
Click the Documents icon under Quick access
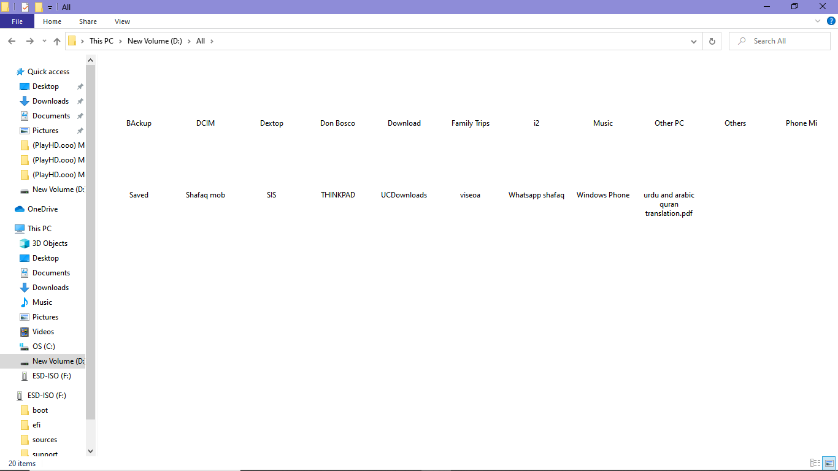tap(25, 116)
